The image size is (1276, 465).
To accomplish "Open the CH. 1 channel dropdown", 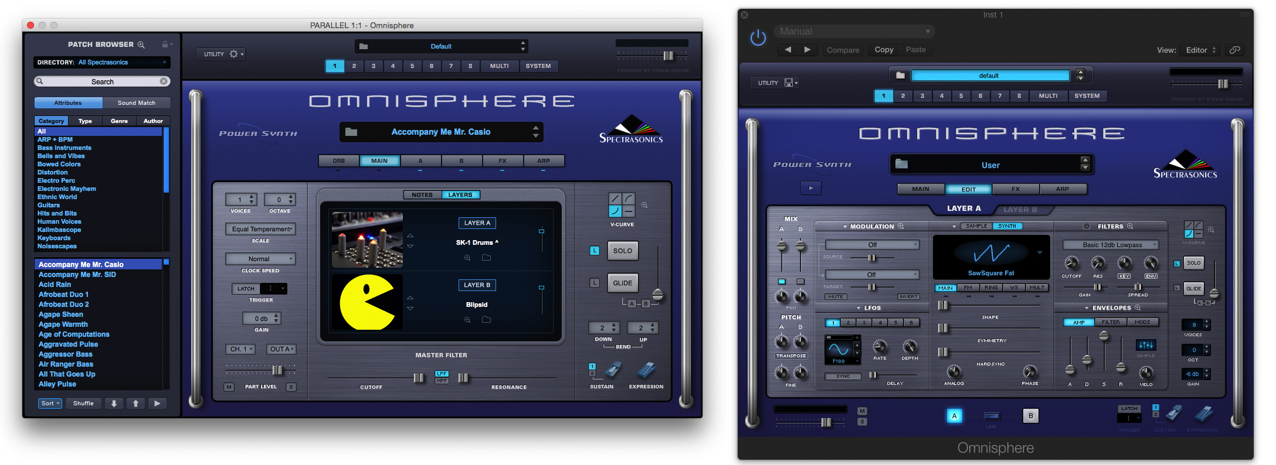I will click(240, 349).
